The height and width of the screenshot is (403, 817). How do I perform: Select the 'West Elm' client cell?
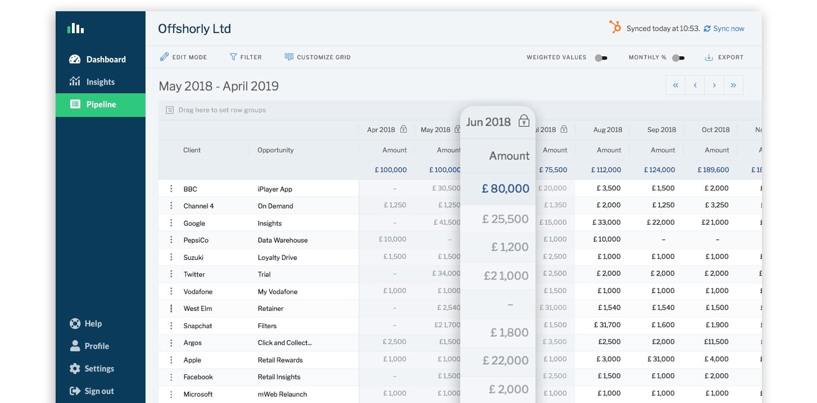(197, 309)
